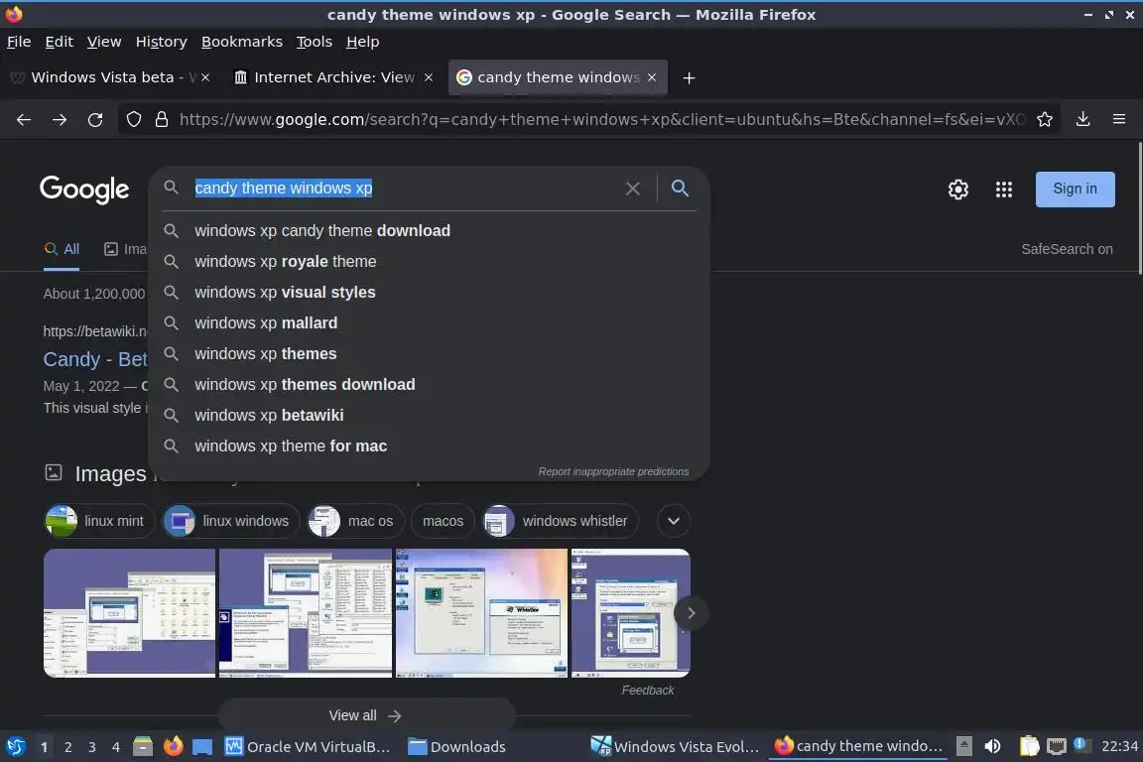Click the Google logo

coord(84,190)
